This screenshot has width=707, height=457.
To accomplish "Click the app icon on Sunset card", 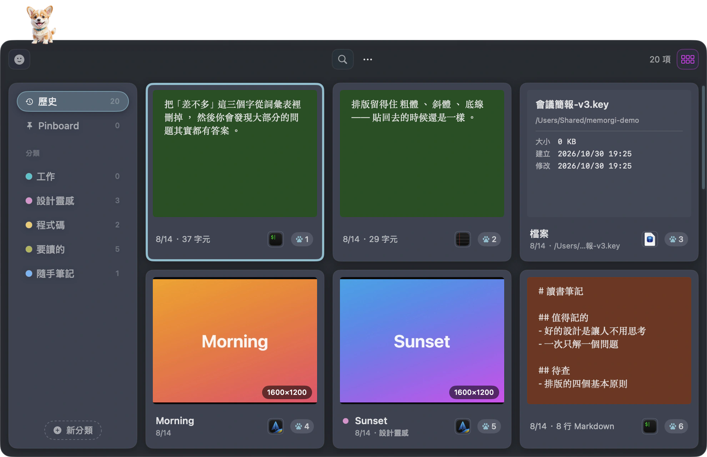I will [462, 426].
